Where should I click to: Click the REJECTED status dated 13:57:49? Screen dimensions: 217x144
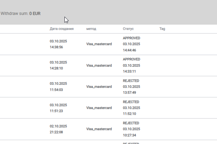point(131,81)
